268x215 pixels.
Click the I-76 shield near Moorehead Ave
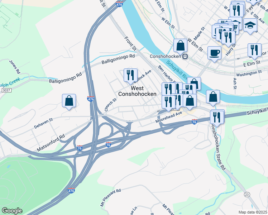coord(194,122)
